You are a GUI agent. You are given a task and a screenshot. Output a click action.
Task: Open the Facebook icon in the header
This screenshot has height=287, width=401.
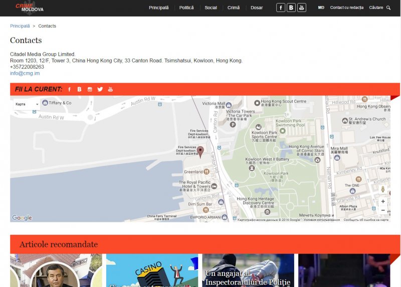coord(281,8)
